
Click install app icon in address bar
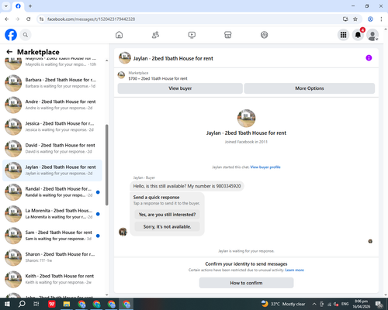(x=345, y=19)
